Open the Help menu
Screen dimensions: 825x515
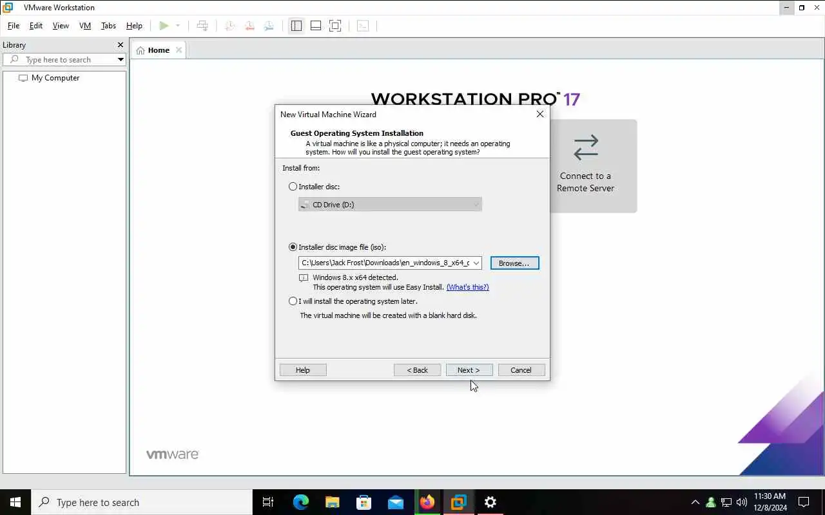[134, 26]
